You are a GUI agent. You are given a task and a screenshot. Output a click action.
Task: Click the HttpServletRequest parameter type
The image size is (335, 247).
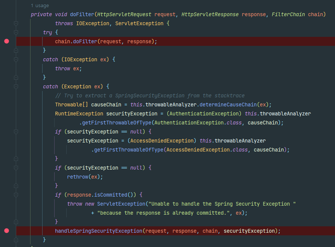pos(124,14)
